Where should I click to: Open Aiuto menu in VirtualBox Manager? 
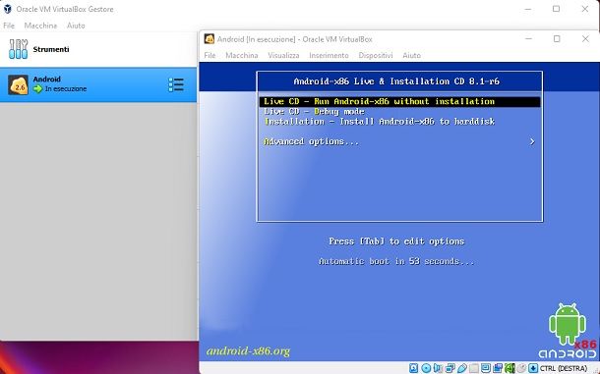pyautogui.click(x=76, y=26)
